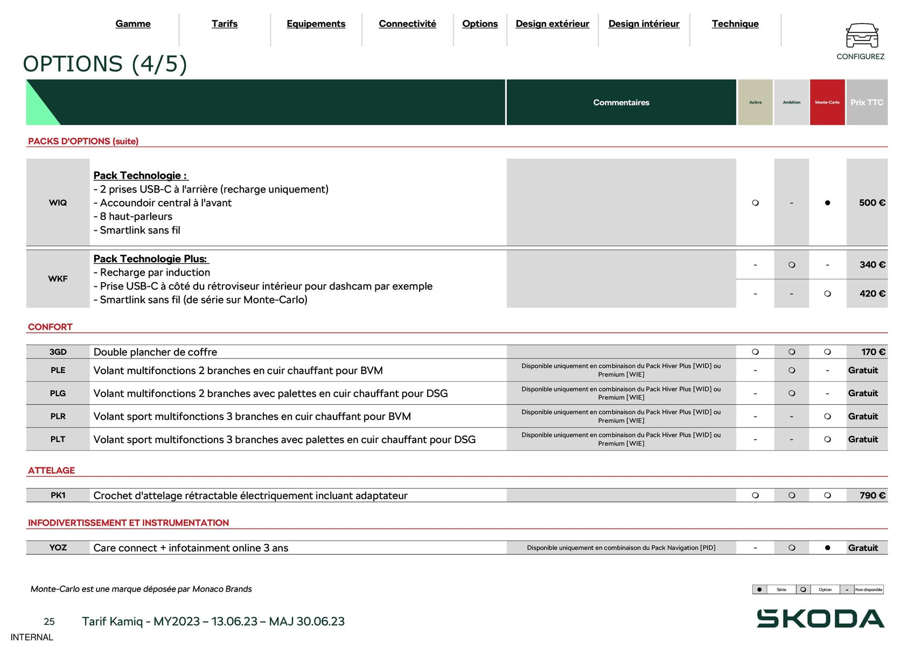Click the red Monte-Carlo header swatch
This screenshot has height=646, width=914.
(827, 102)
